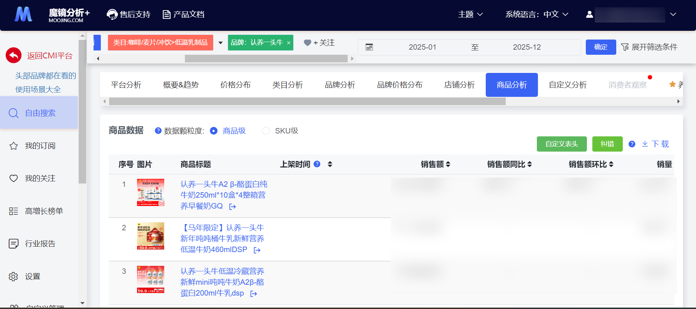Click the 消费者观察 tab
This screenshot has height=309, width=696.
tap(627, 85)
